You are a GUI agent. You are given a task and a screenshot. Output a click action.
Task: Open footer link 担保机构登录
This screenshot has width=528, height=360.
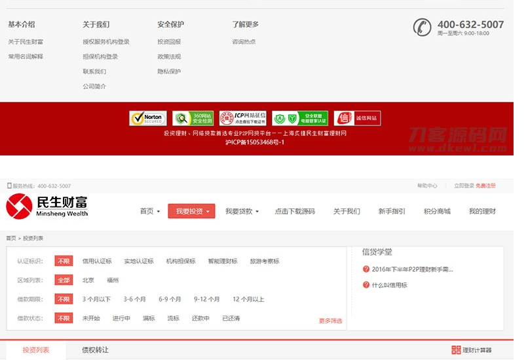[x=100, y=56]
